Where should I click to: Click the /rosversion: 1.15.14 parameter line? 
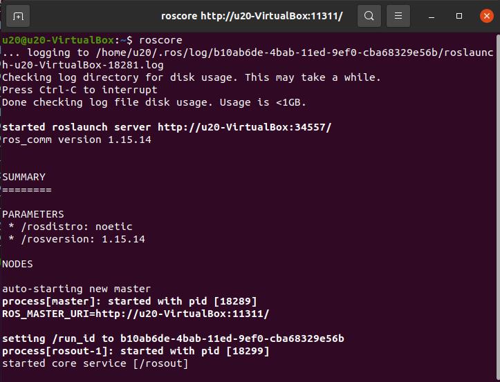coord(78,239)
